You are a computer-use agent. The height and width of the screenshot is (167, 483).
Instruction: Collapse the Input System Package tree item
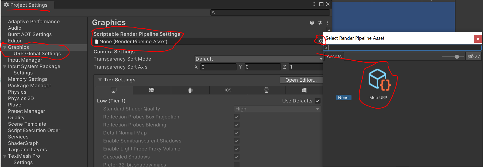point(5,66)
